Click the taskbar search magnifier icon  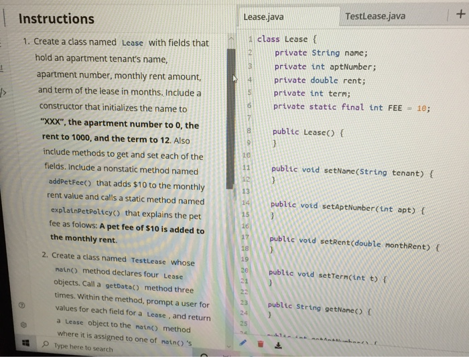(x=46, y=344)
